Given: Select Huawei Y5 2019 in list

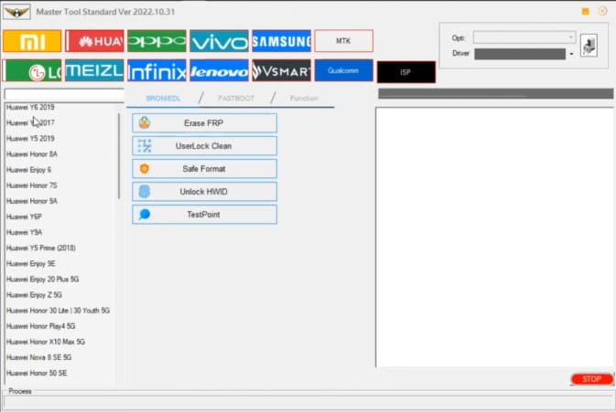Looking at the screenshot, I should tap(30, 138).
